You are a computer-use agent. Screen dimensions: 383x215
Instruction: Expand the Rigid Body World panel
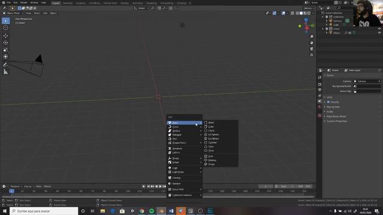[x=336, y=116]
